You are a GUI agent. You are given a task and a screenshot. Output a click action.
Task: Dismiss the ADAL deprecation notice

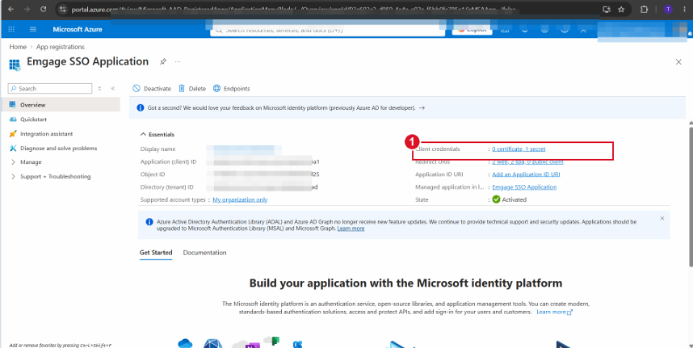coord(661,218)
